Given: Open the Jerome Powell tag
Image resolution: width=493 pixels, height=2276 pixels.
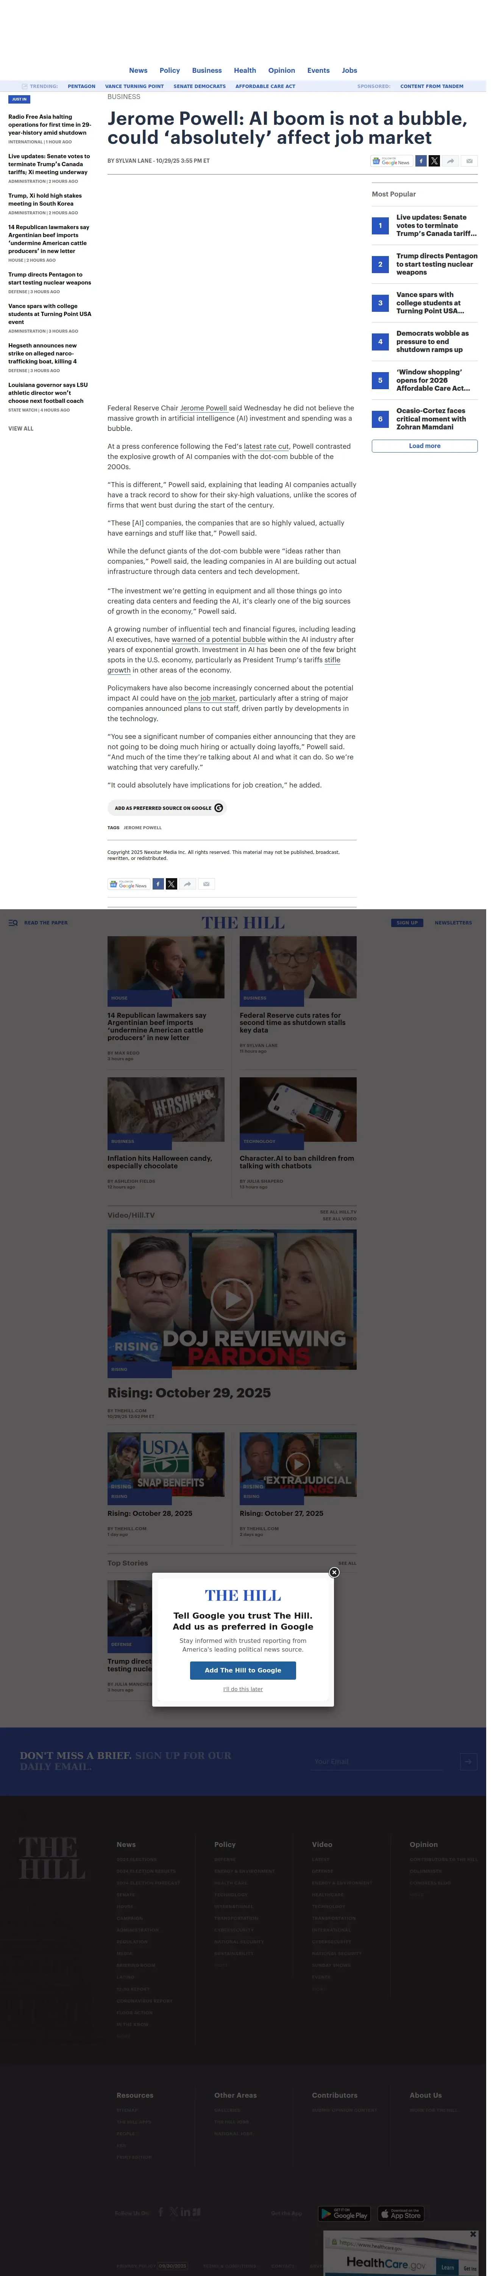Looking at the screenshot, I should [142, 828].
